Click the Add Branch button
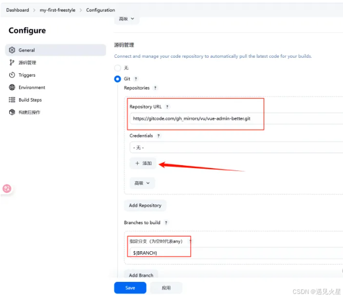Image resolution: width=343 pixels, height=298 pixels. click(x=141, y=275)
